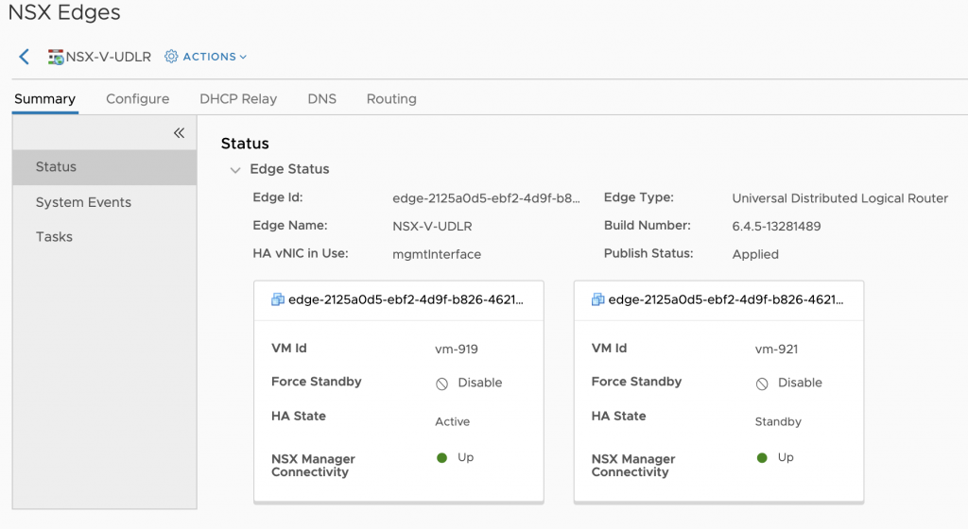Click the Standby HA State value
968x529 pixels.
(778, 421)
